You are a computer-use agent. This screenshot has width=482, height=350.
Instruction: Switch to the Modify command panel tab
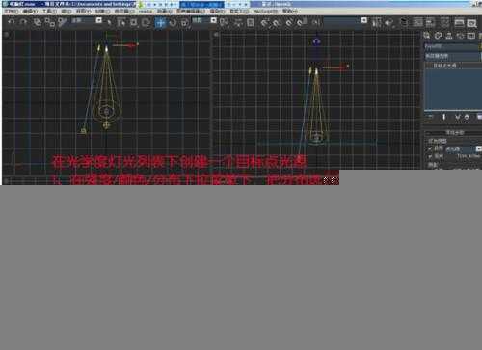tap(438, 36)
